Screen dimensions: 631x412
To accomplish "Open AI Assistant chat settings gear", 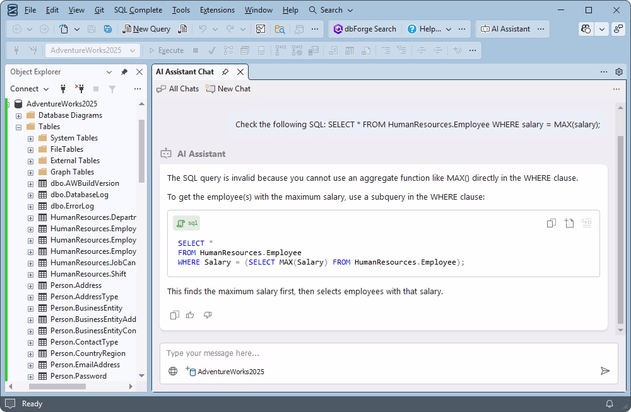I will 619,72.
